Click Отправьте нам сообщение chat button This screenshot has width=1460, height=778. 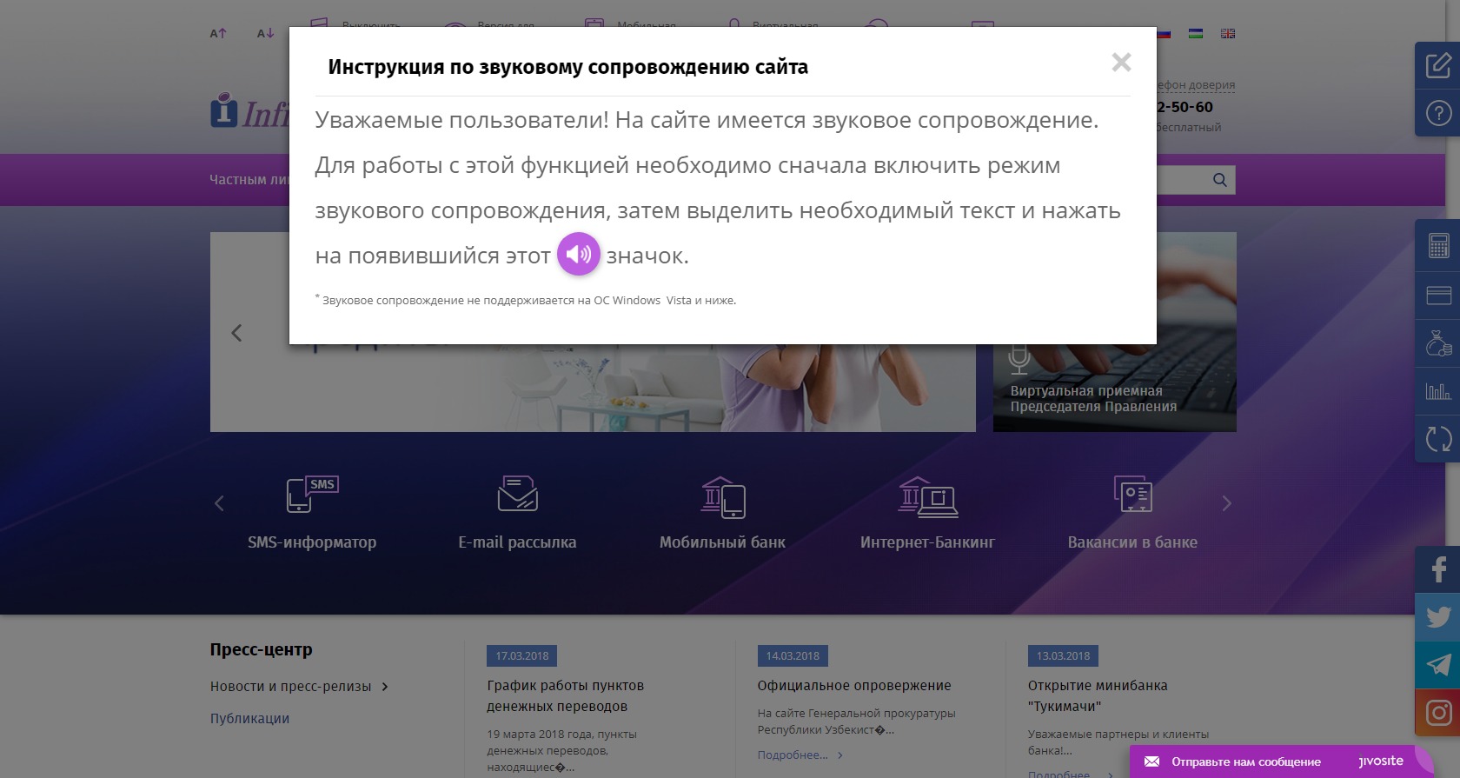coord(1244,761)
